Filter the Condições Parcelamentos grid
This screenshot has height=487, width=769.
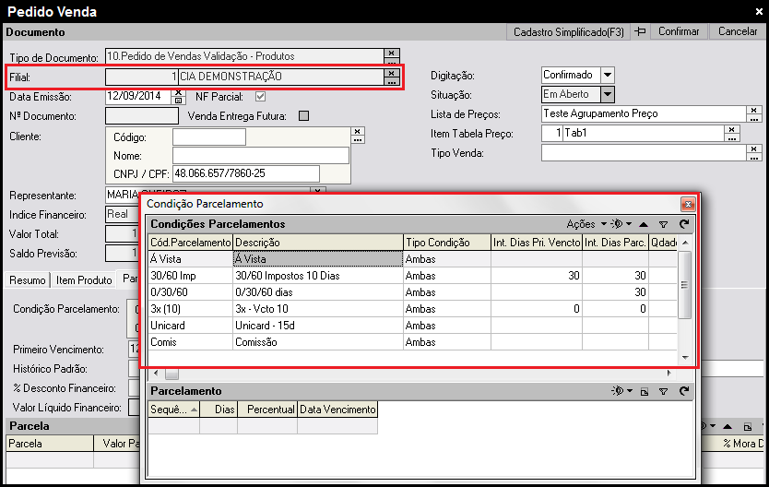[664, 225]
